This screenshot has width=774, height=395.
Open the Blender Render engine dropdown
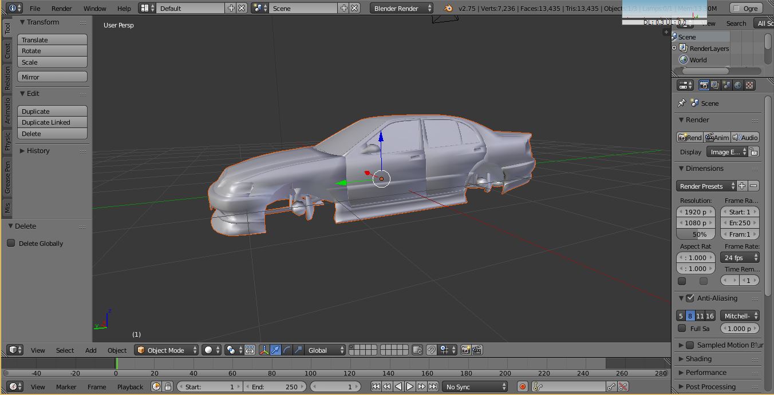[x=402, y=8]
